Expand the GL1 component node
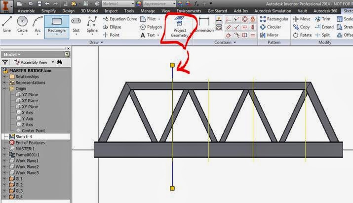 4,179
